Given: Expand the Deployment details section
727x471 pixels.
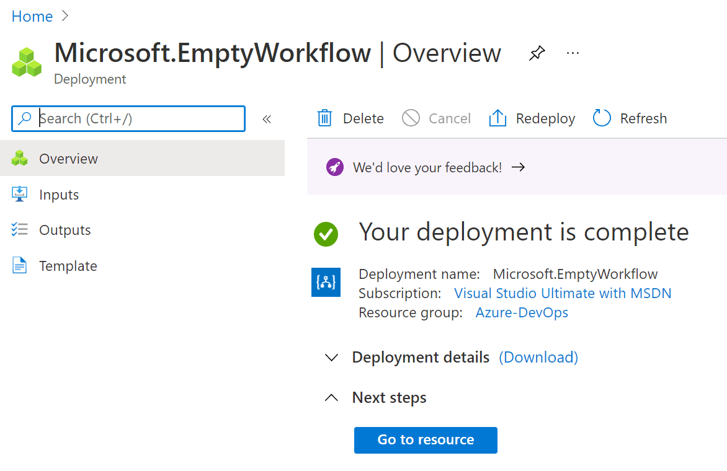Looking at the screenshot, I should tap(331, 358).
